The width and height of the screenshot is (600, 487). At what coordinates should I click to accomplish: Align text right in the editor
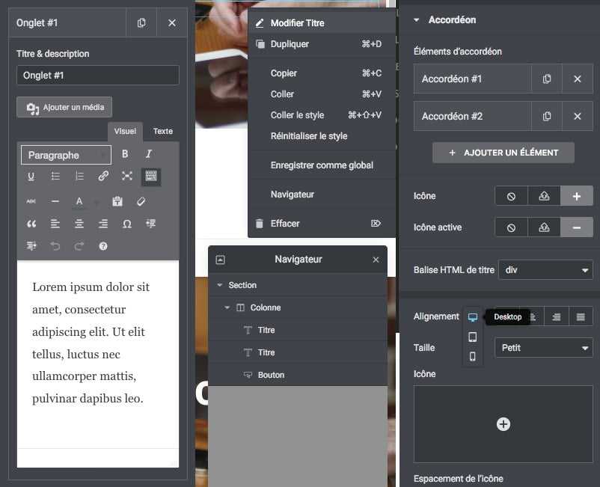pos(103,224)
